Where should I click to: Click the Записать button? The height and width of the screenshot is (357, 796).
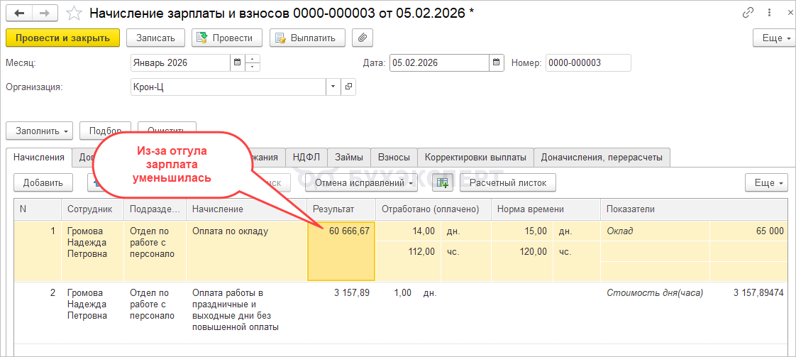[156, 38]
